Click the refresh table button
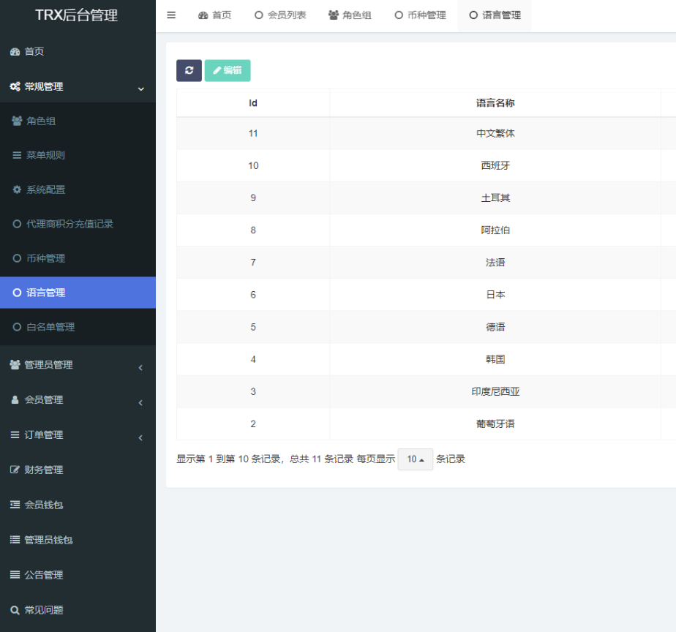The height and width of the screenshot is (632, 676). 189,70
